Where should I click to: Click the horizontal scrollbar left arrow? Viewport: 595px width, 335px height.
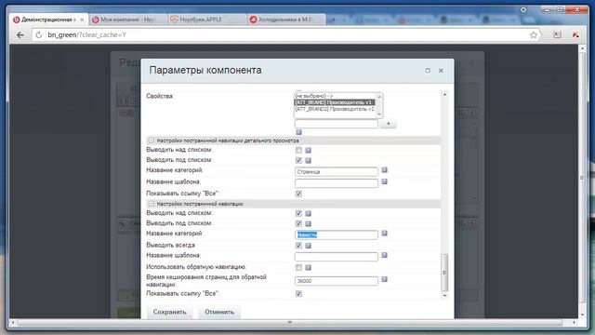point(13,323)
